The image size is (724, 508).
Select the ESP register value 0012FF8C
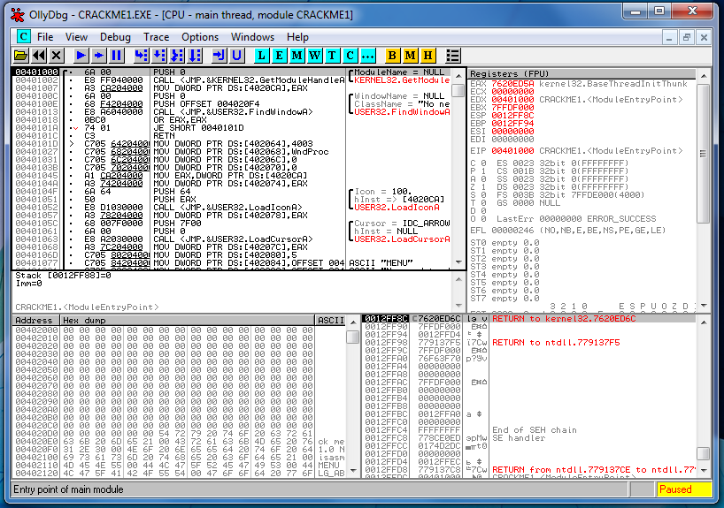coord(512,116)
